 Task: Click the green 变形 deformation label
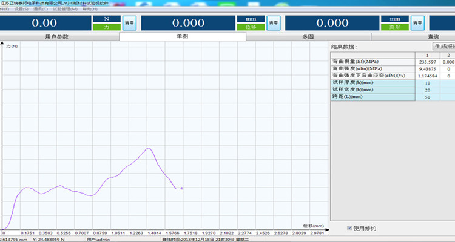[x=394, y=27]
